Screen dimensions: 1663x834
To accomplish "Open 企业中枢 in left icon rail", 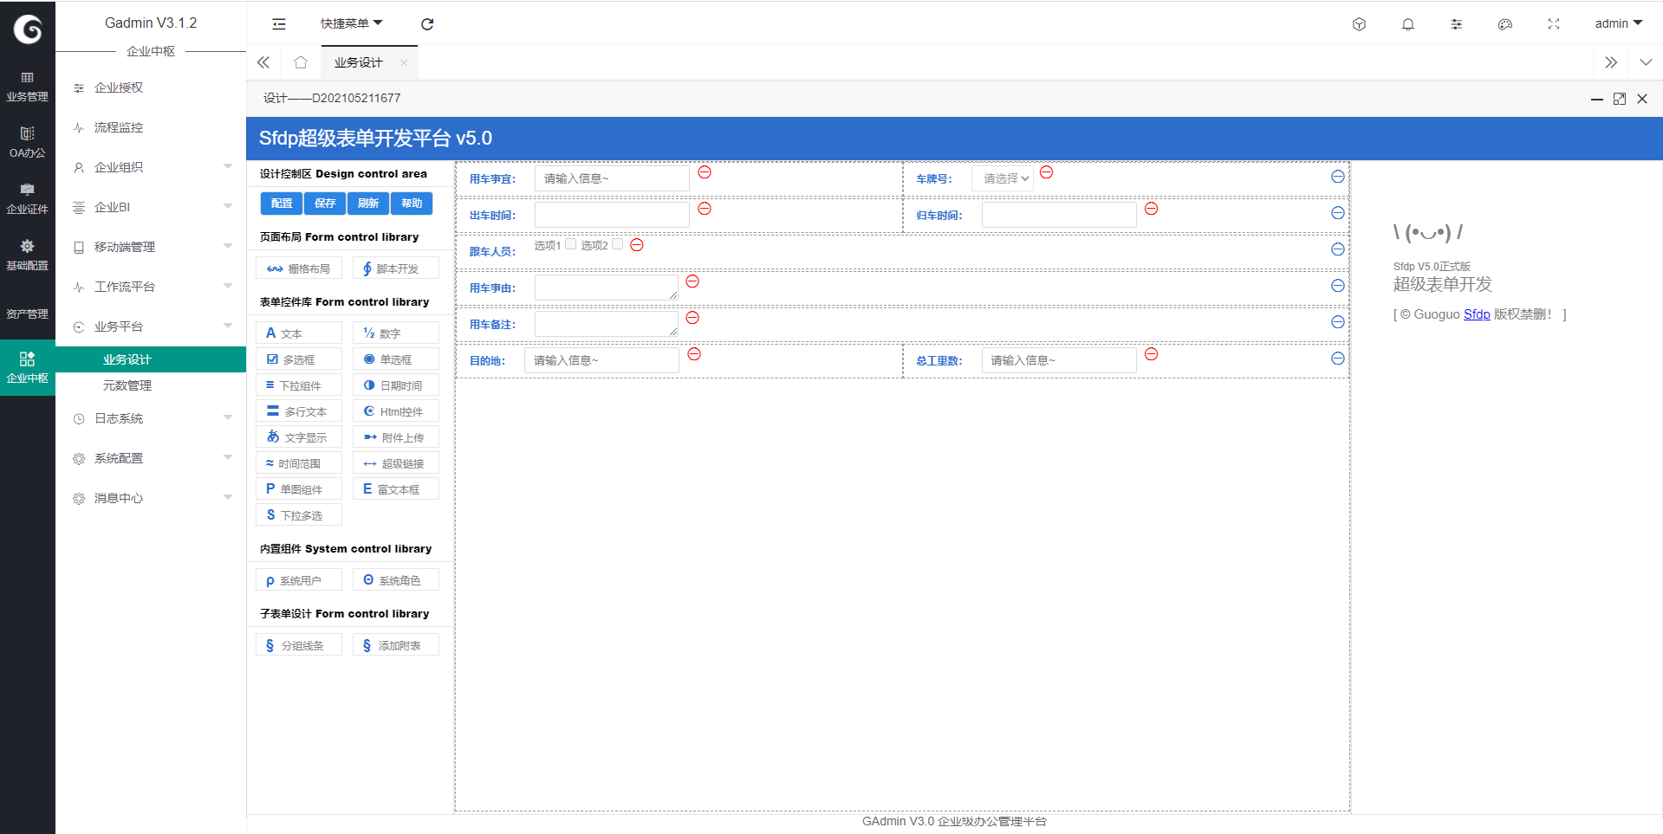I will pyautogui.click(x=27, y=367).
